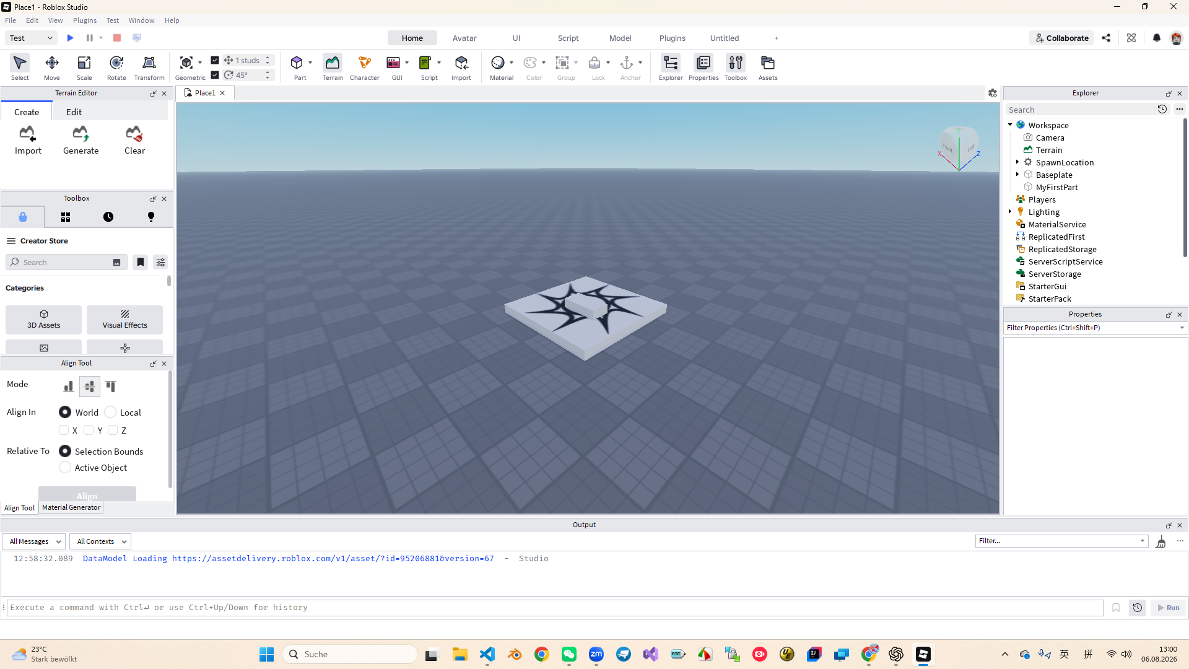Switch to the Avatar ribbon tab

[464, 38]
